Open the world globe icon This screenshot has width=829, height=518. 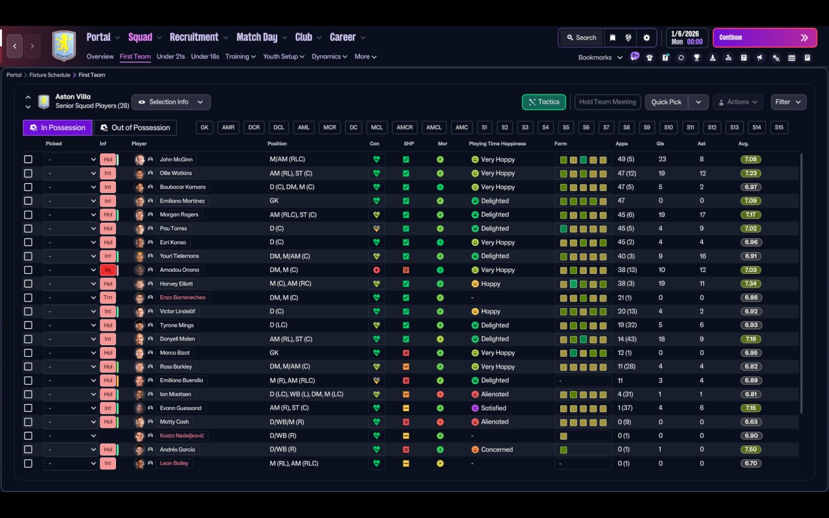point(628,38)
